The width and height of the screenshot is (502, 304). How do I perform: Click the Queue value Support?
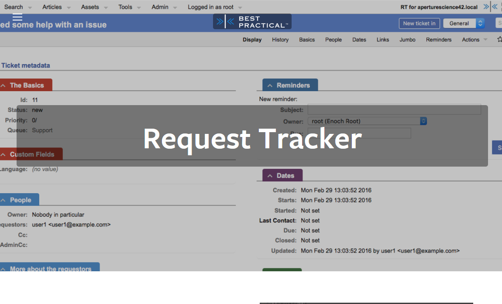(42, 130)
